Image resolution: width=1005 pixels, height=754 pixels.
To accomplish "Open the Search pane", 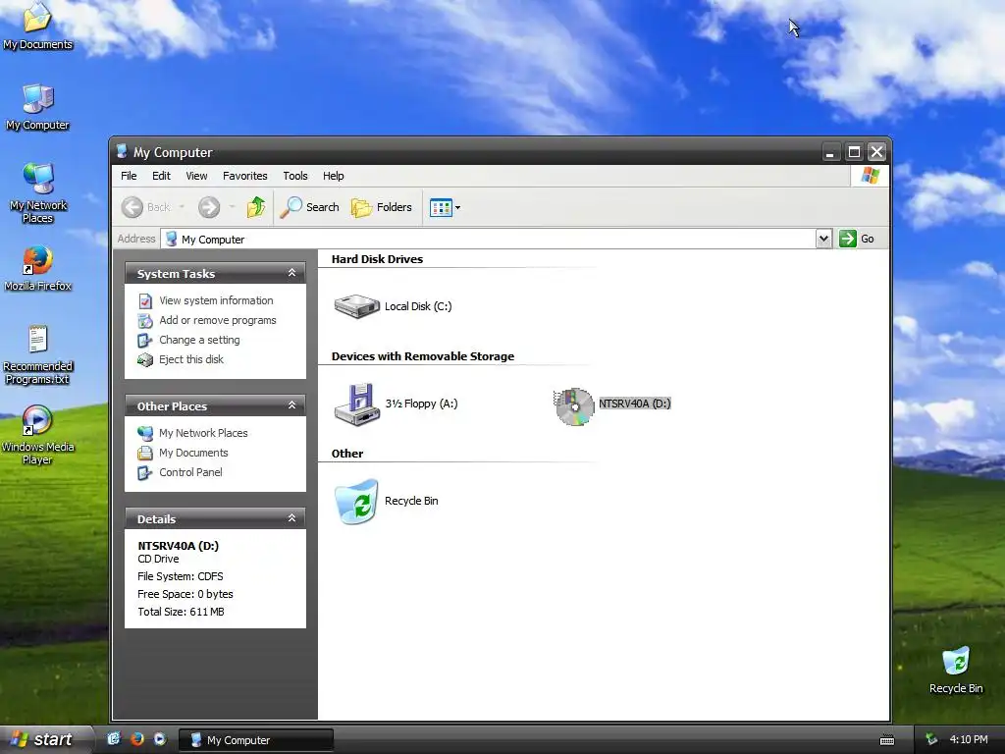I will coord(309,207).
